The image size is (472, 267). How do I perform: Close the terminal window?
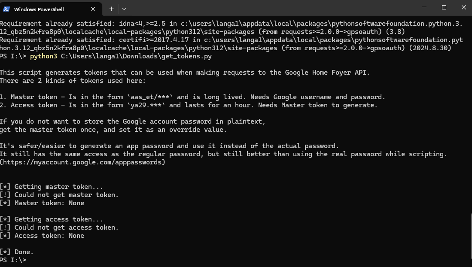click(463, 7)
